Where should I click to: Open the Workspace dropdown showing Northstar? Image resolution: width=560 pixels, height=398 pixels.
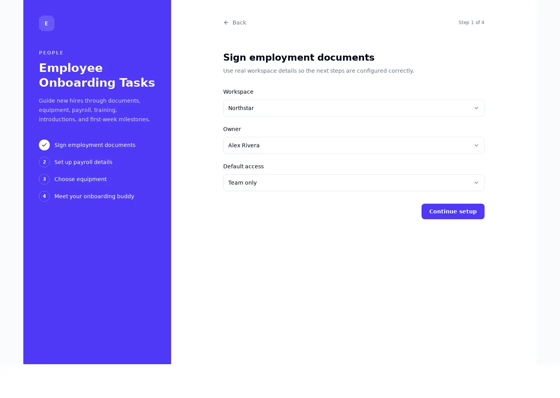pyautogui.click(x=354, y=108)
